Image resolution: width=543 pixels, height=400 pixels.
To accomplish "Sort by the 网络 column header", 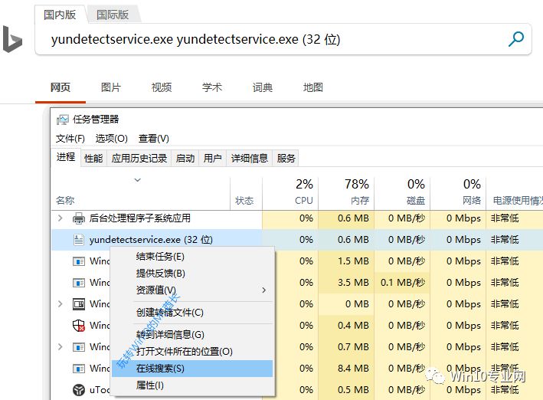I will 458,193.
